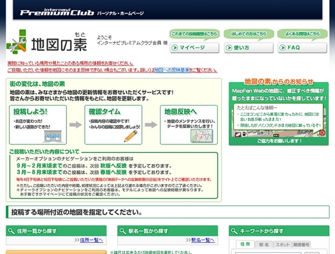Click the arrow circle icon on マイページ
This screenshot has height=254, width=335.
tap(175, 47)
